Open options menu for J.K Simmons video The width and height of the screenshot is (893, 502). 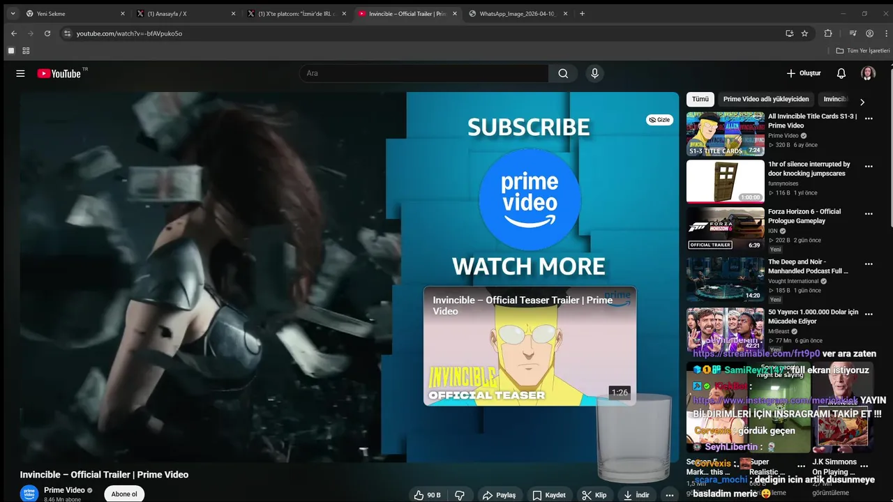tap(864, 466)
